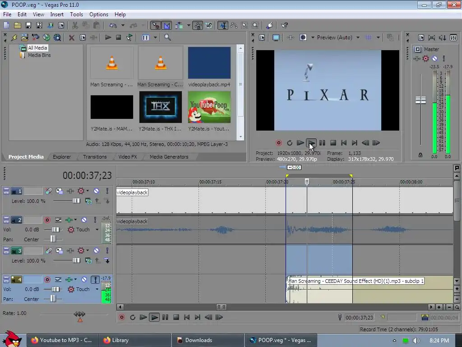Go to start under the video preview
The height and width of the screenshot is (347, 462).
click(x=343, y=143)
